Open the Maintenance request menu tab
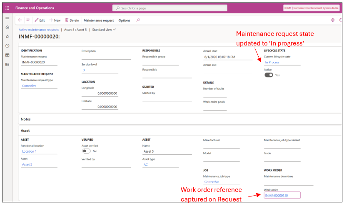 coord(99,20)
